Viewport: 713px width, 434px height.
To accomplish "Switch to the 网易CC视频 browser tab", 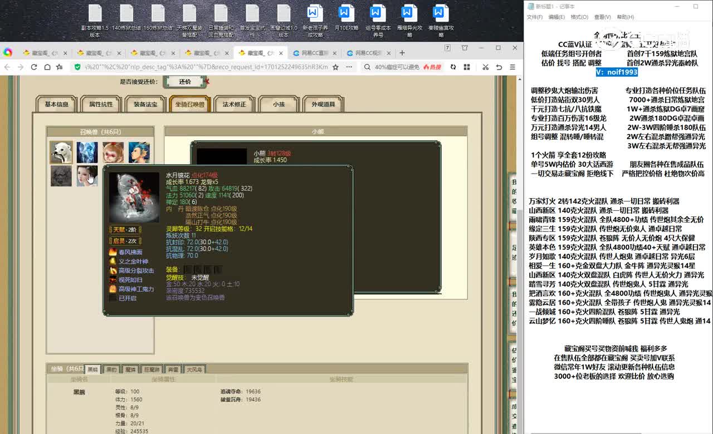I will pos(369,53).
